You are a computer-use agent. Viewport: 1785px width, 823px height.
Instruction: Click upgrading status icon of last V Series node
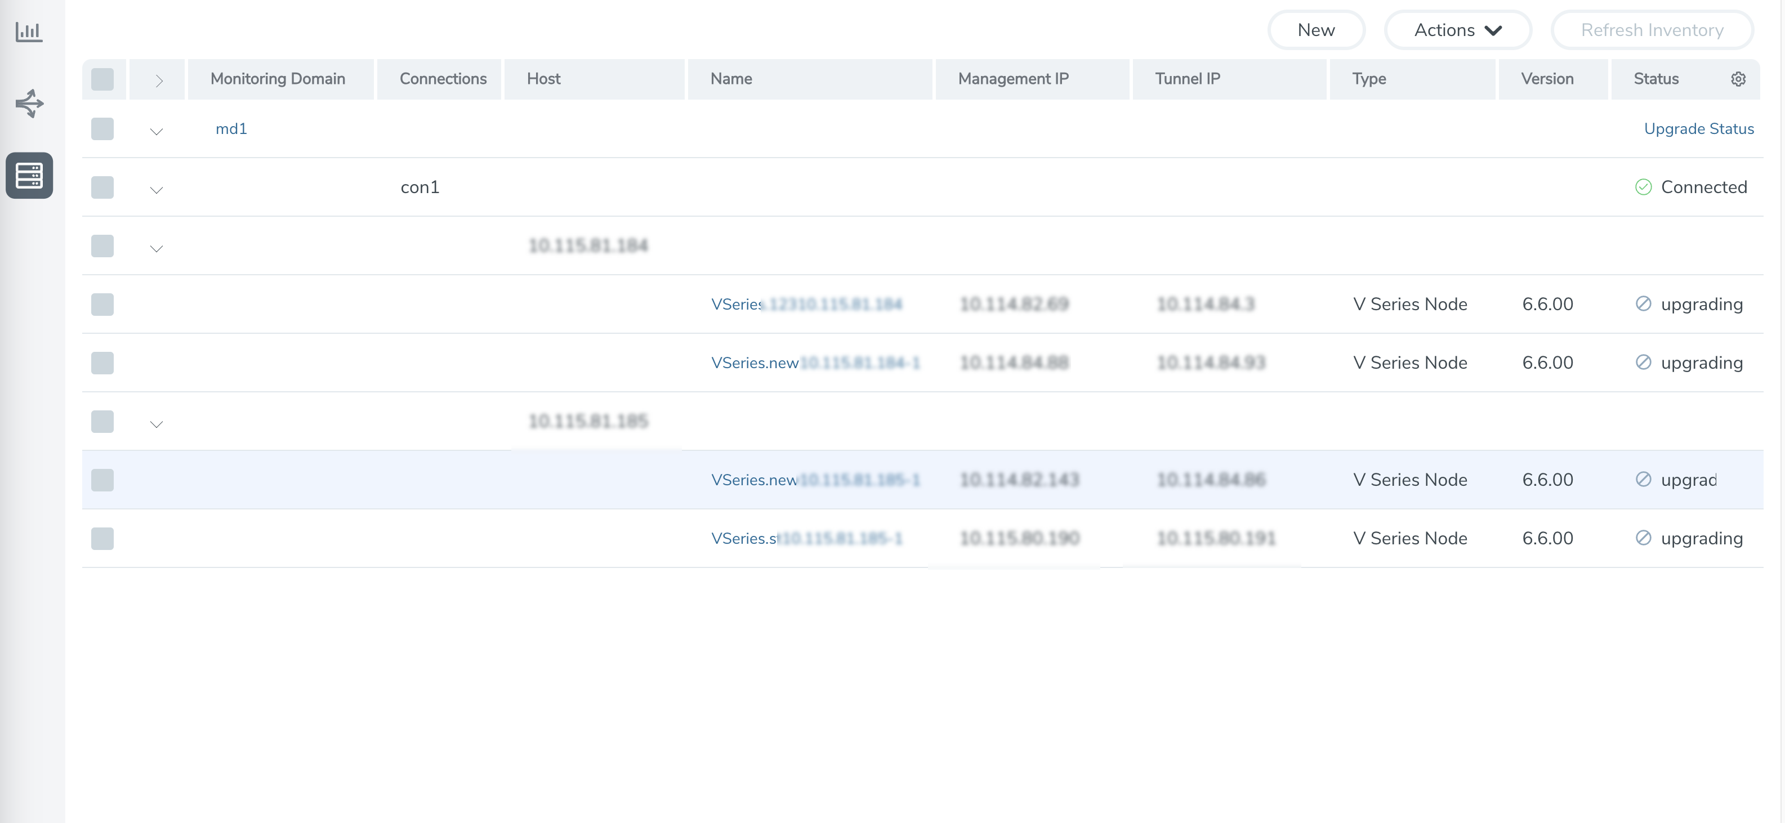1643,538
